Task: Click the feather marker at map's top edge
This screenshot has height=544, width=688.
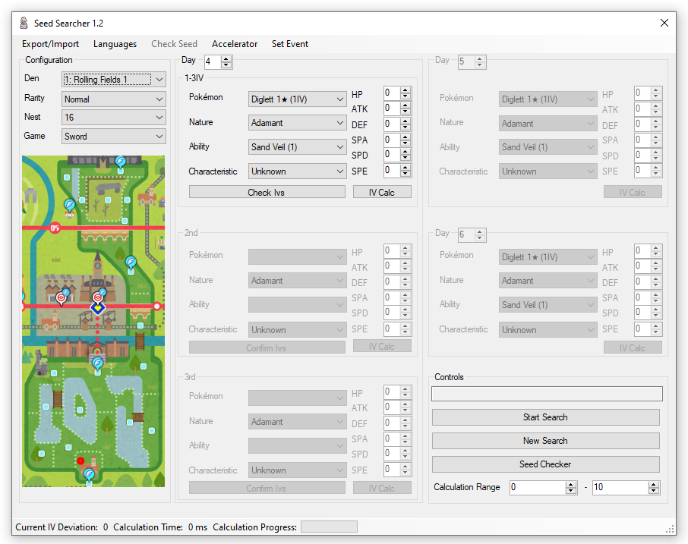Action: coord(120,162)
